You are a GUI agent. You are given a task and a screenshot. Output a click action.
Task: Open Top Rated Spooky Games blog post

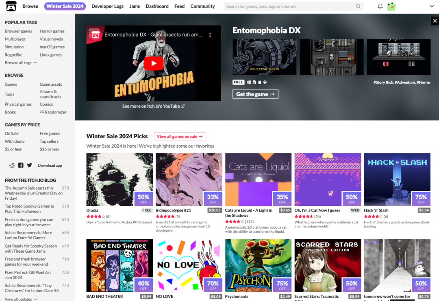(x=29, y=209)
